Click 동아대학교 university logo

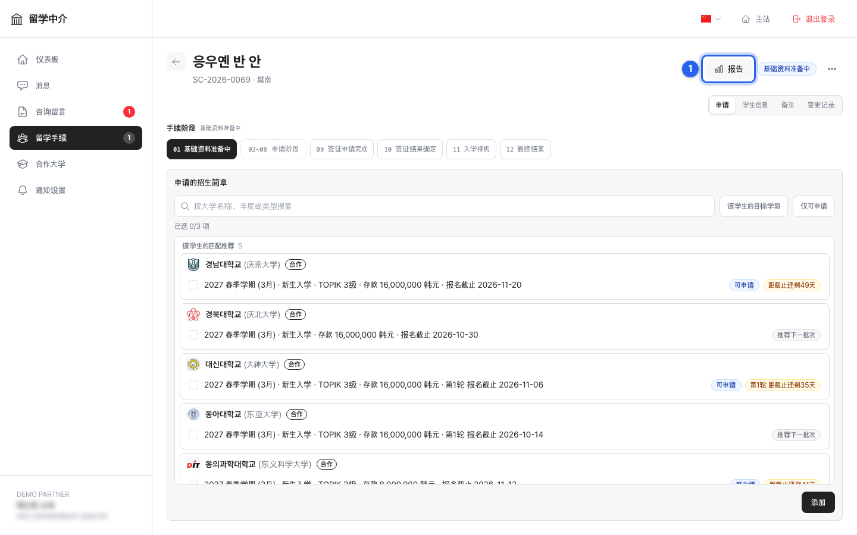193,414
